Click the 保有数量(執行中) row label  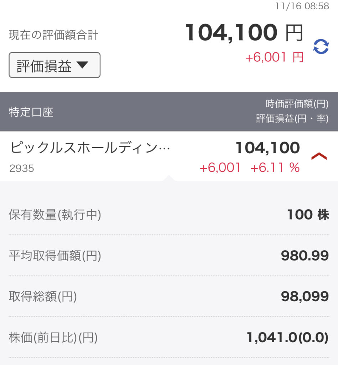[x=55, y=215]
